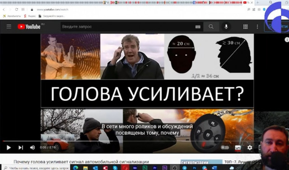Toggle subtitles in the player
Viewport: 289px width, 170px height.
tap(238, 148)
